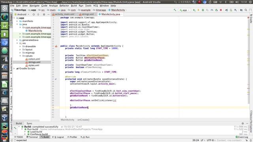Viewport: 253px width, 142px height.
Task: Select strings.xml in project tree
Action: pos(33,62)
